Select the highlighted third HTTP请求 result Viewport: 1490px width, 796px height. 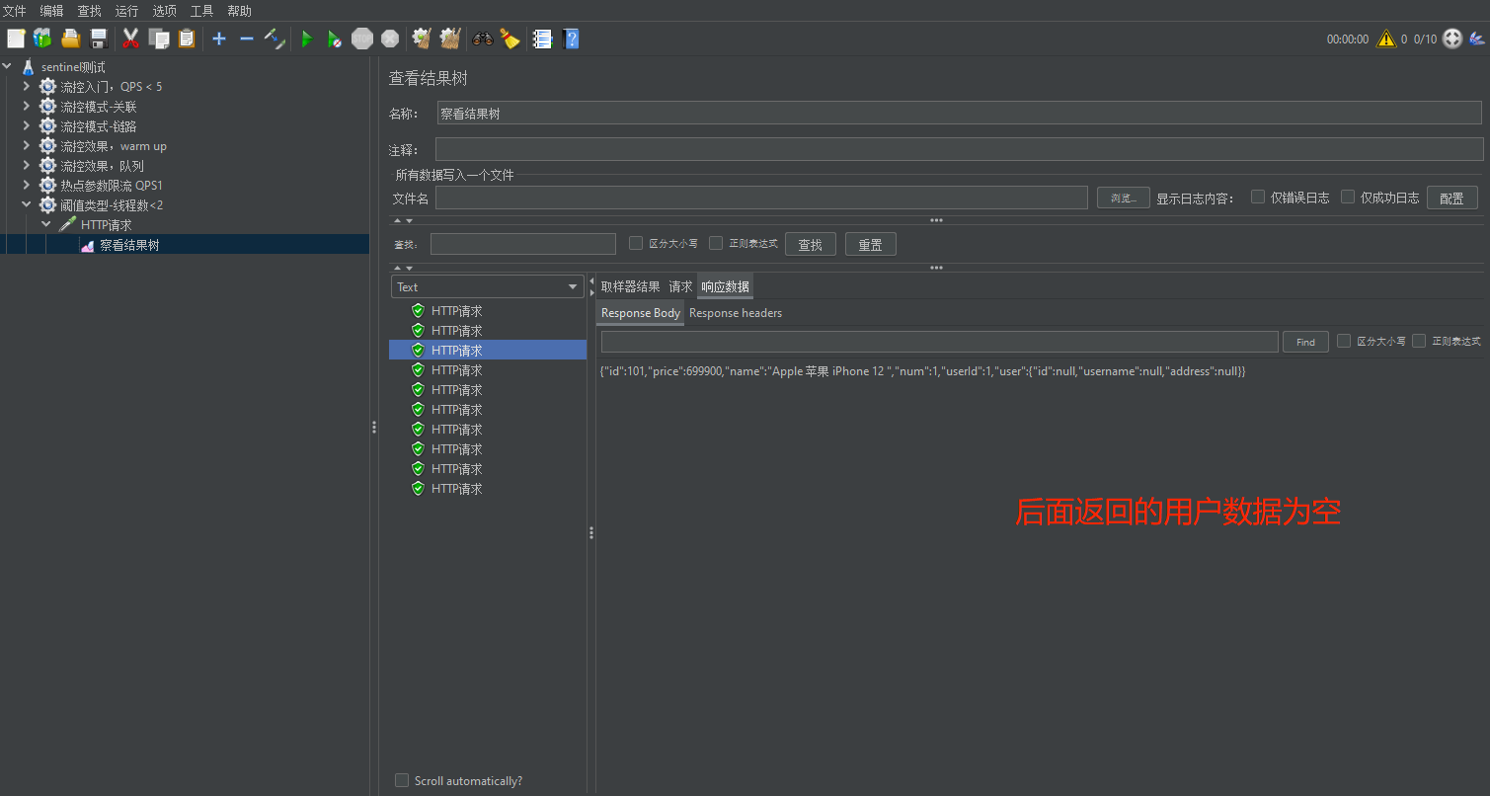click(488, 350)
